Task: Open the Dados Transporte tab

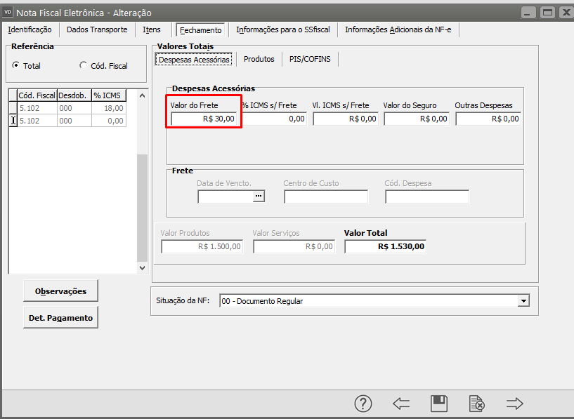Action: 97,29
